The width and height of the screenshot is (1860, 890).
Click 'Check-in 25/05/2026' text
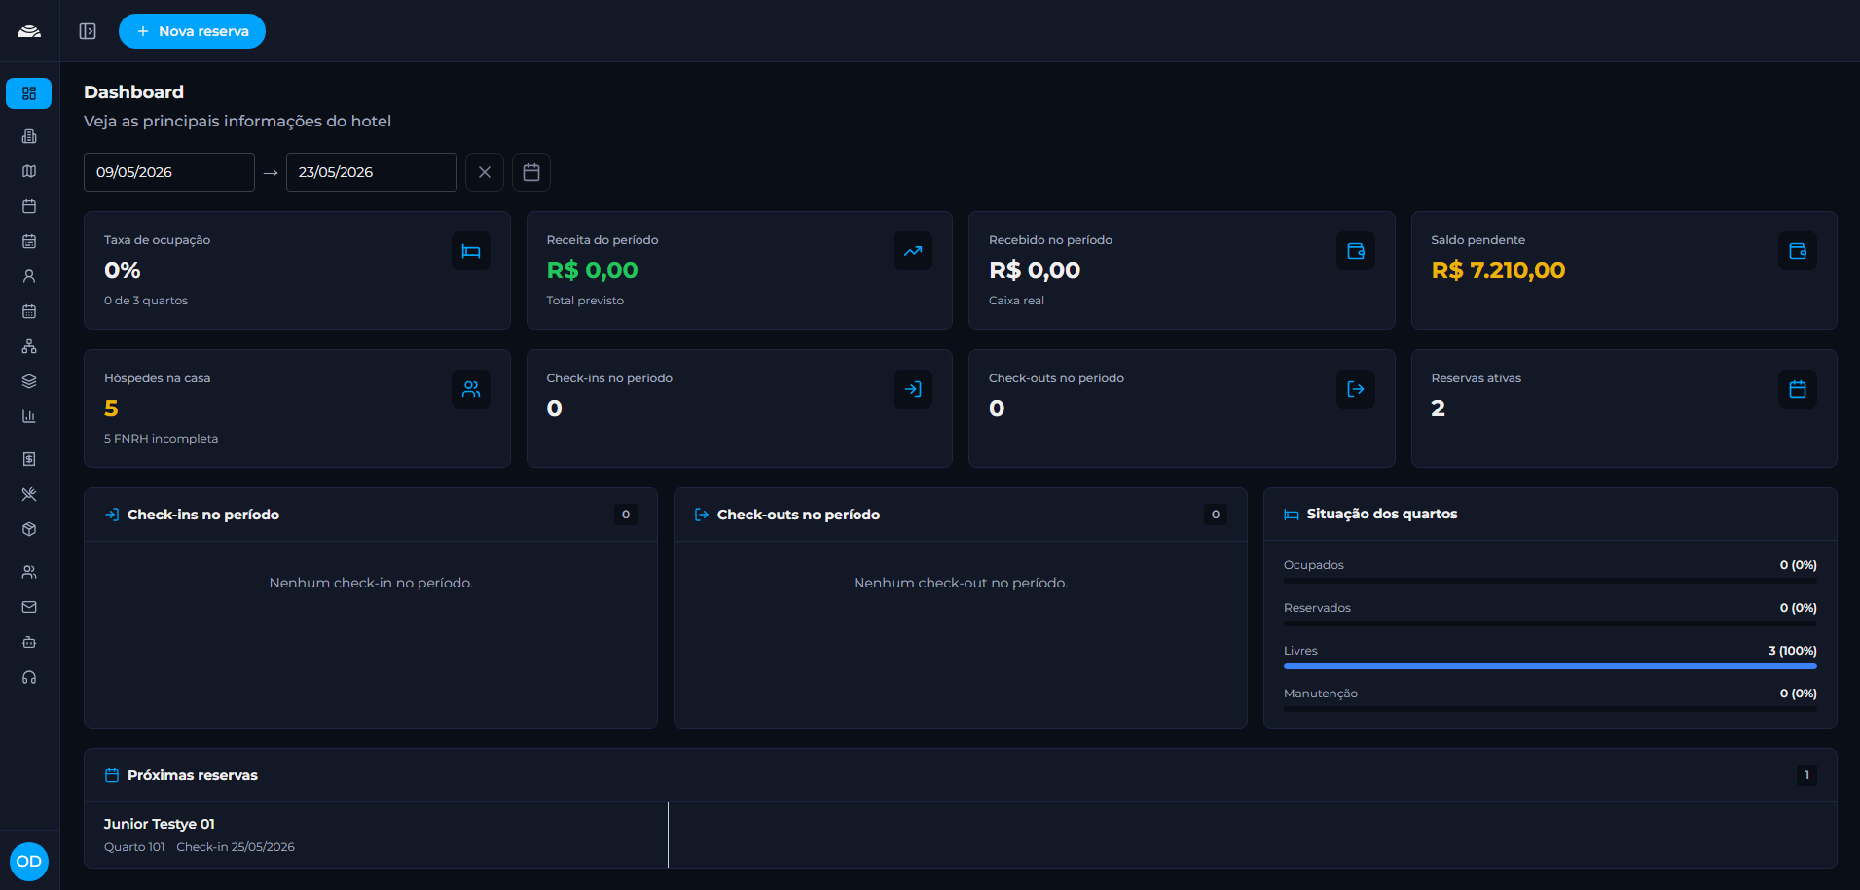[x=236, y=847]
